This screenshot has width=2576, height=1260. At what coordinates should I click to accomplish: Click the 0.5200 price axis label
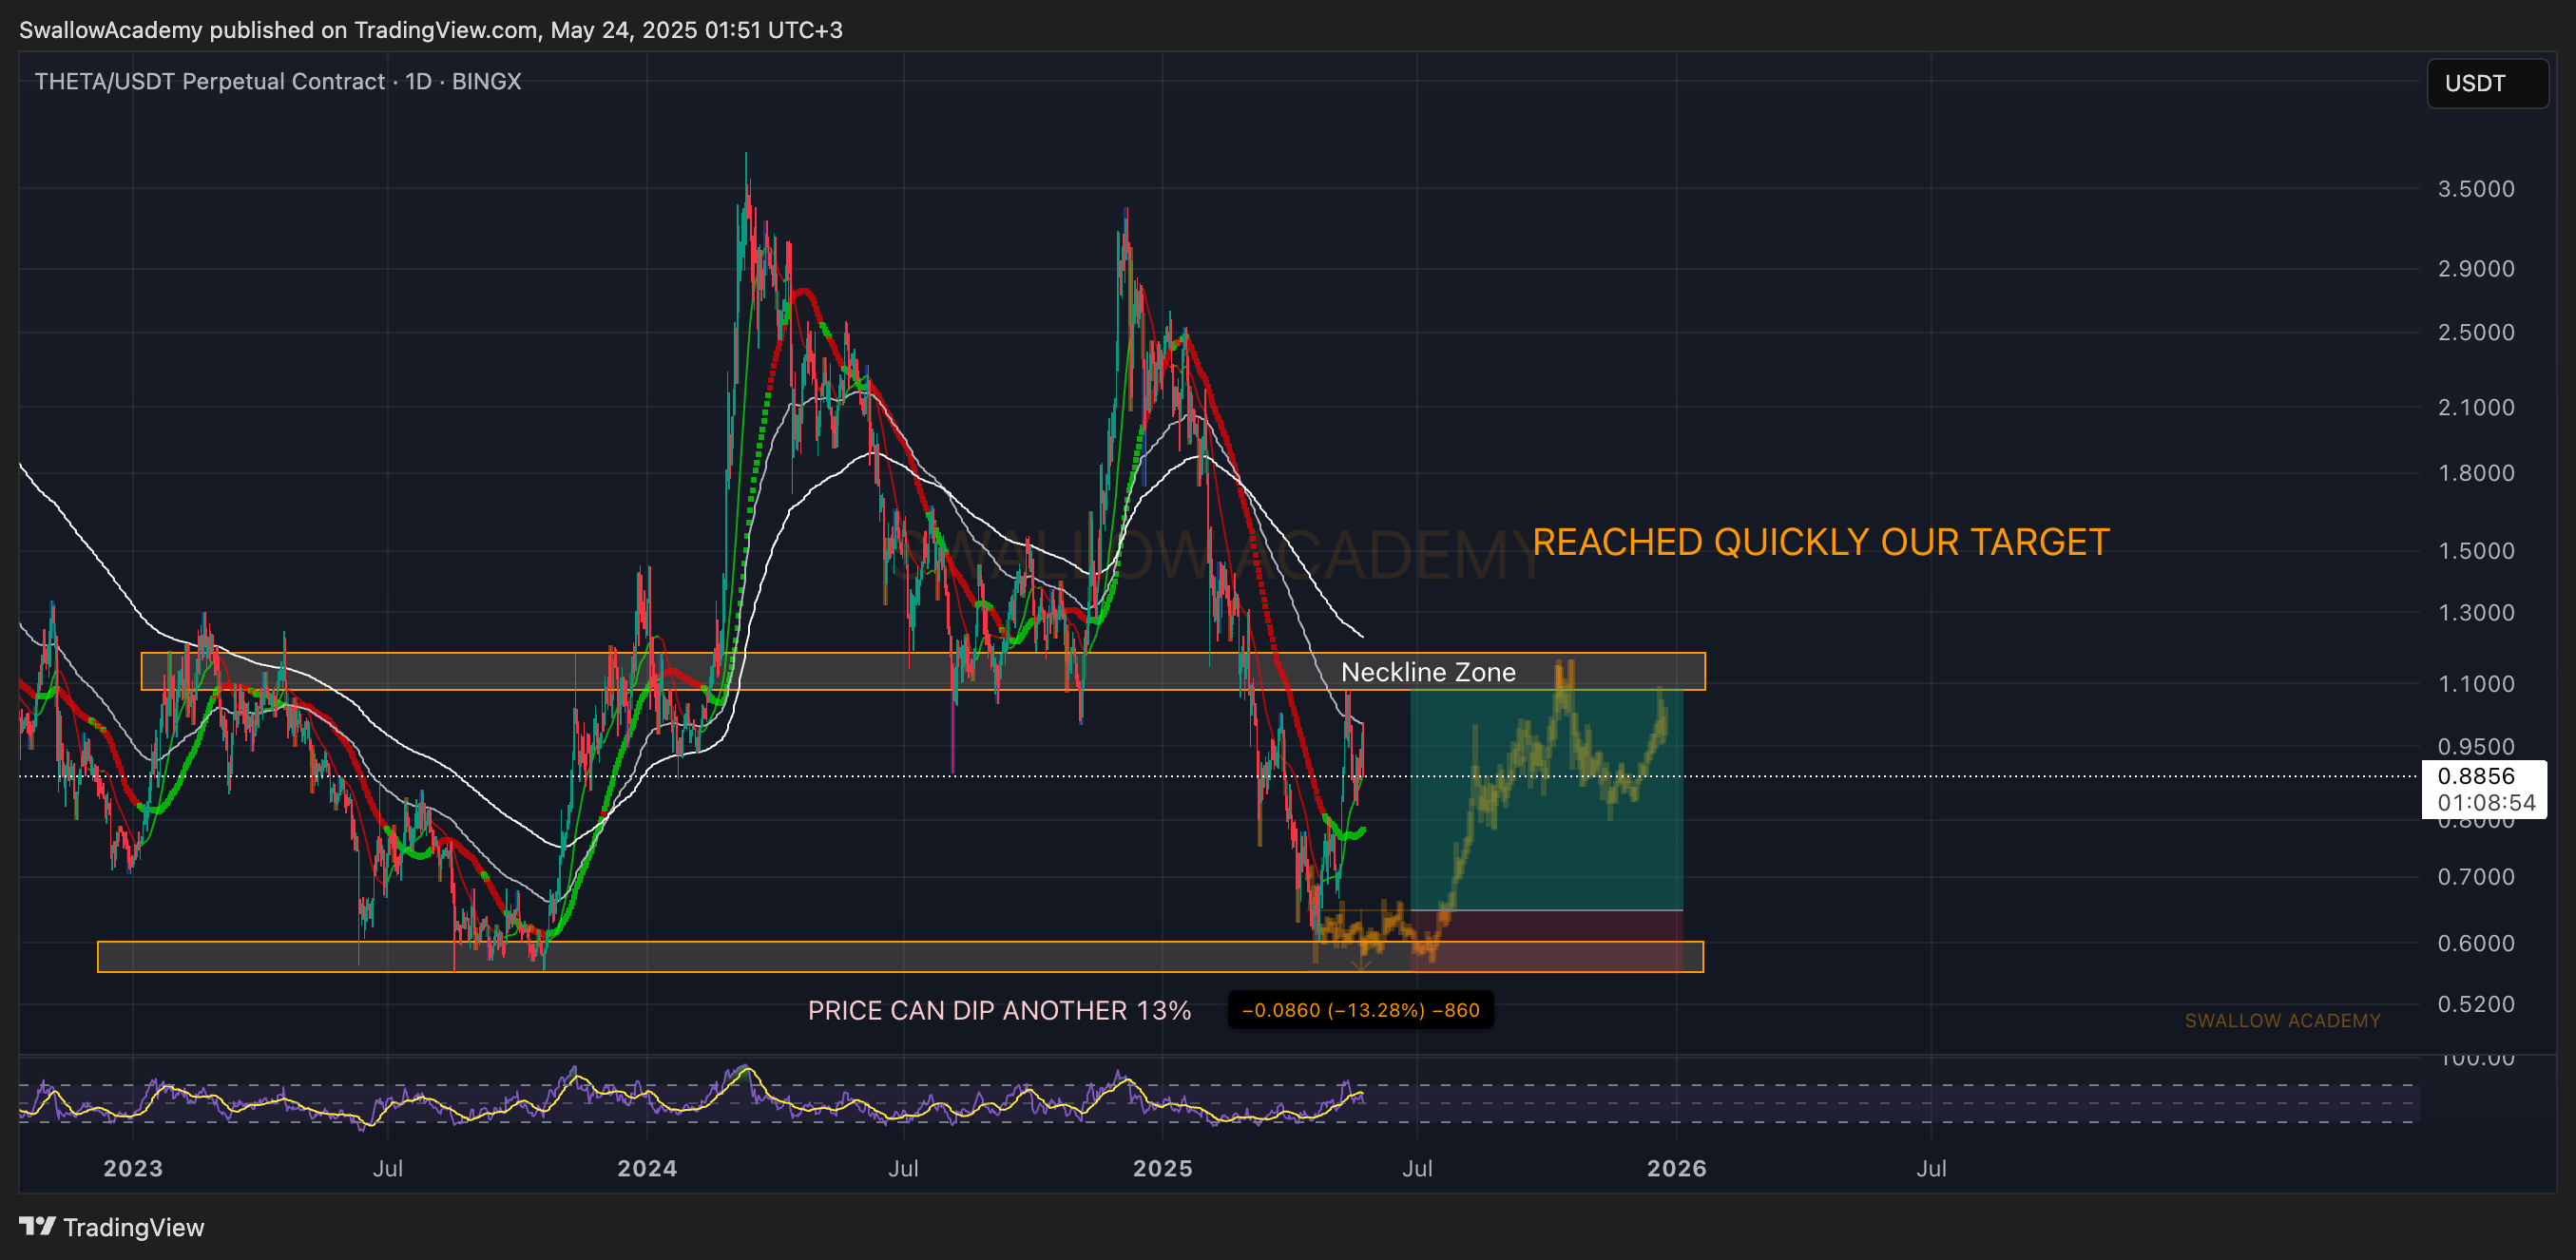[x=2475, y=1004]
